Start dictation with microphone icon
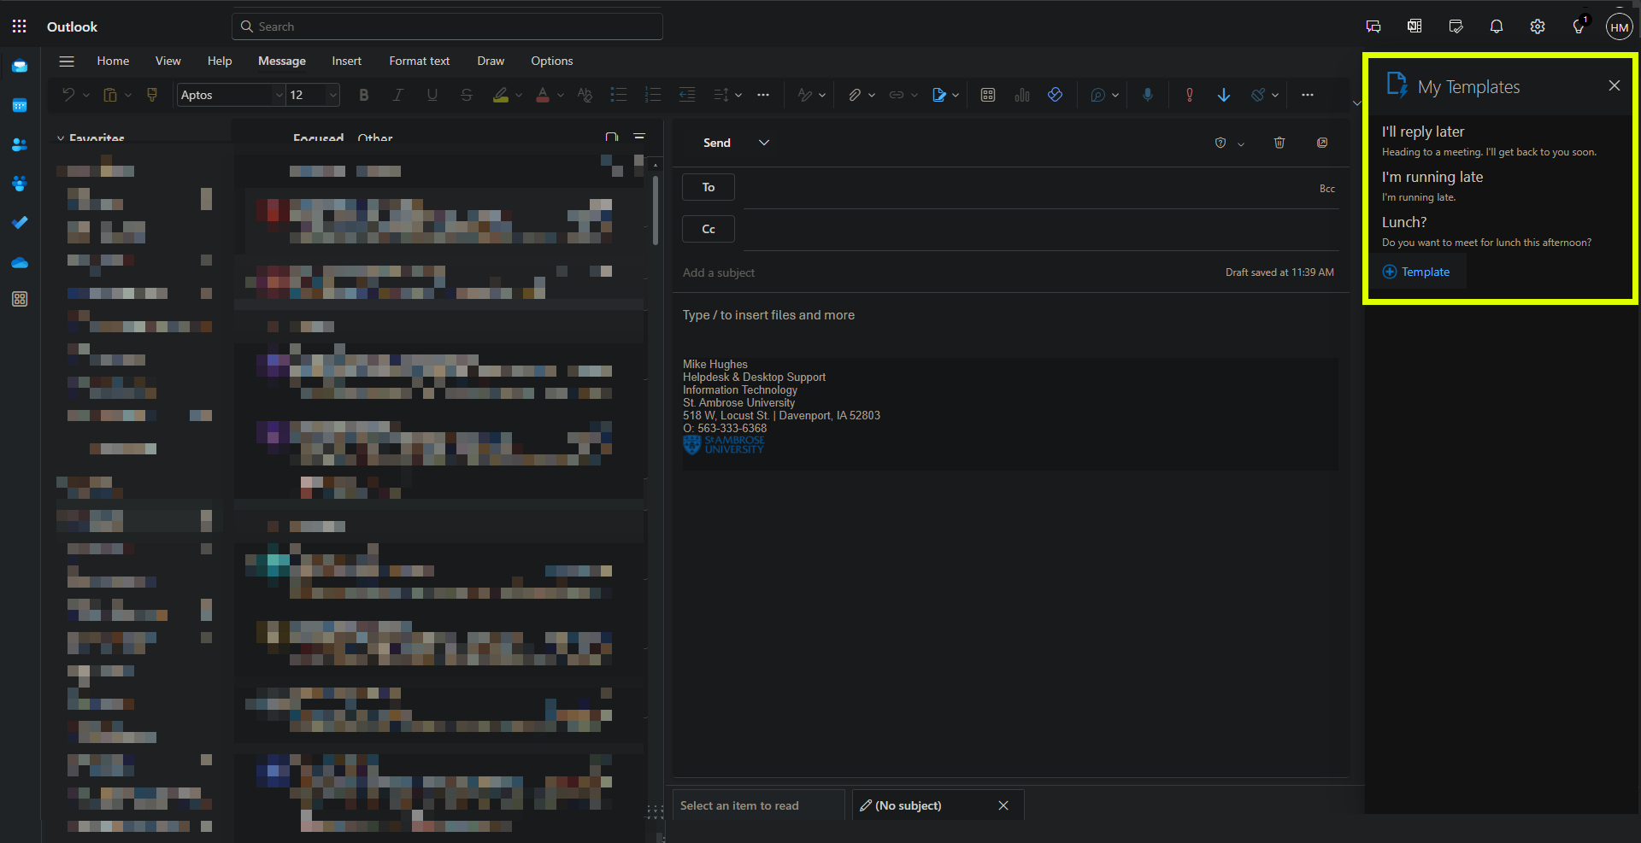 coord(1148,95)
